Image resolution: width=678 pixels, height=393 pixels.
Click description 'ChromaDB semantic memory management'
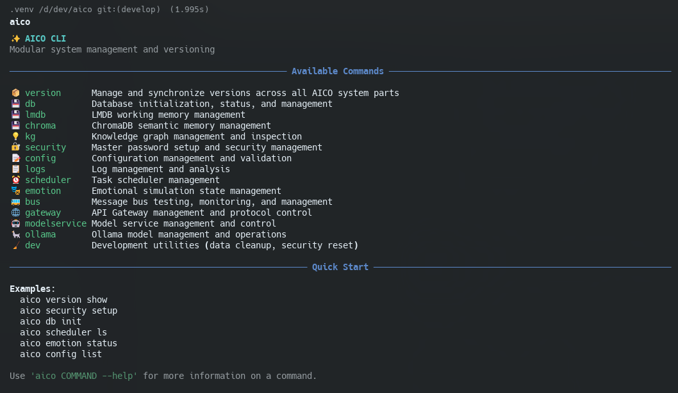(181, 125)
